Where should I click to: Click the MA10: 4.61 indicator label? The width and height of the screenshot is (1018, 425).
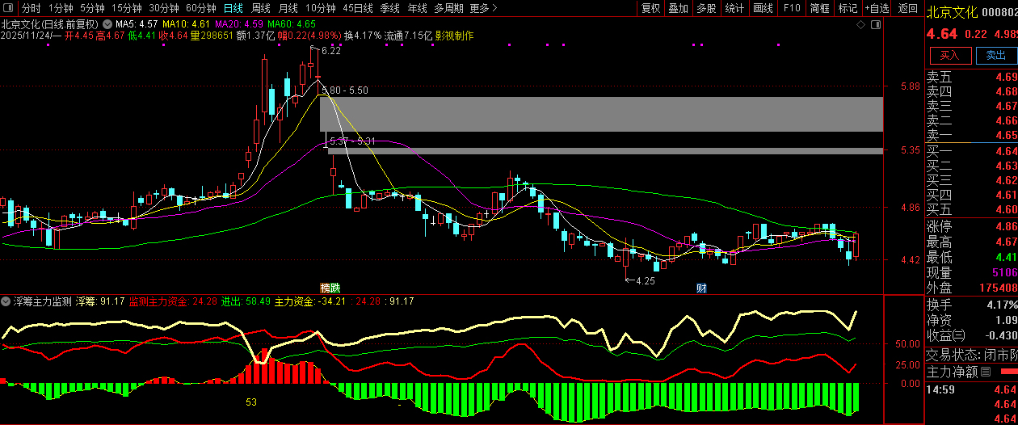tap(187, 24)
